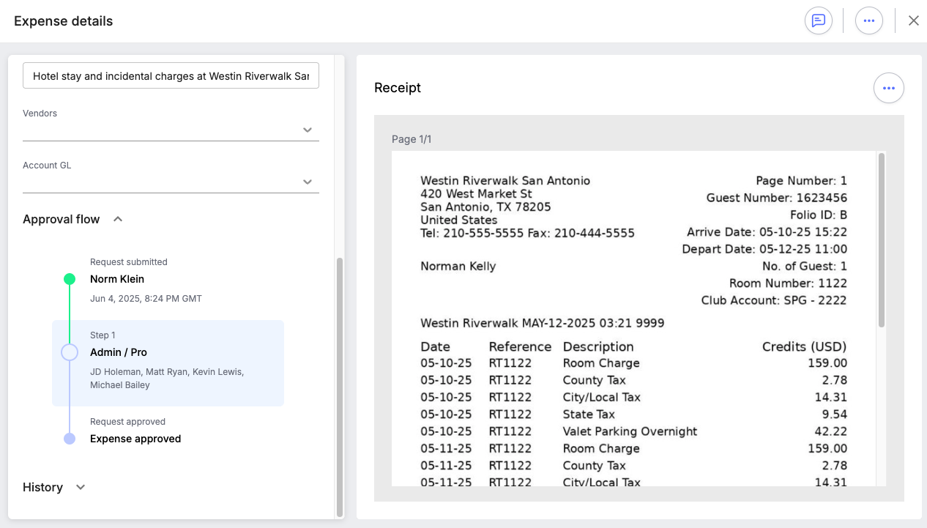Click the Page 1/1 label
The image size is (927, 528).
(412, 139)
